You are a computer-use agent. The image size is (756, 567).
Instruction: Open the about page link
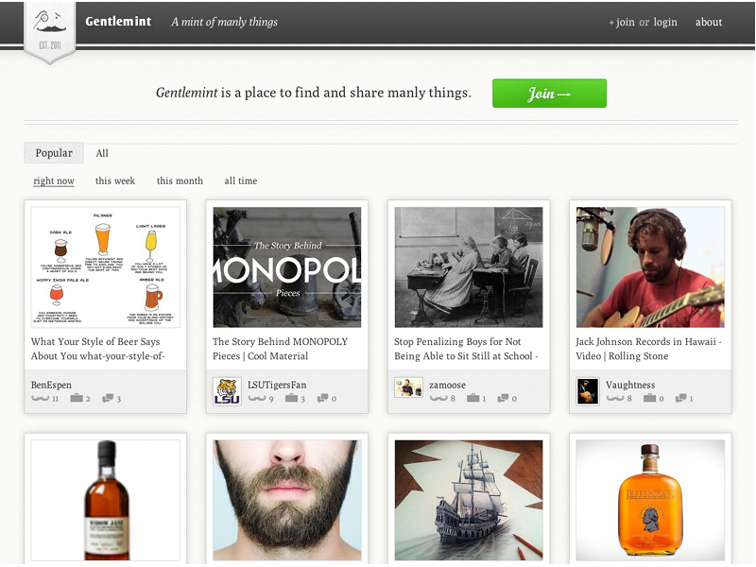tap(709, 22)
